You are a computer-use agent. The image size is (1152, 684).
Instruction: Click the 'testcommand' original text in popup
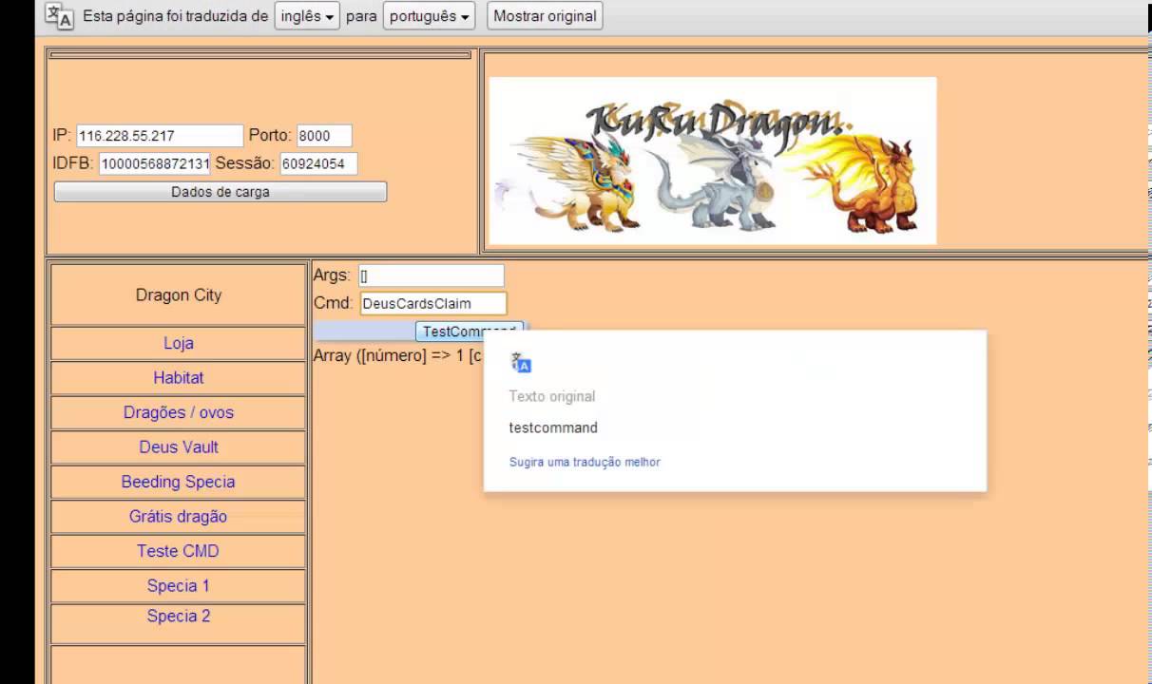pyautogui.click(x=553, y=427)
